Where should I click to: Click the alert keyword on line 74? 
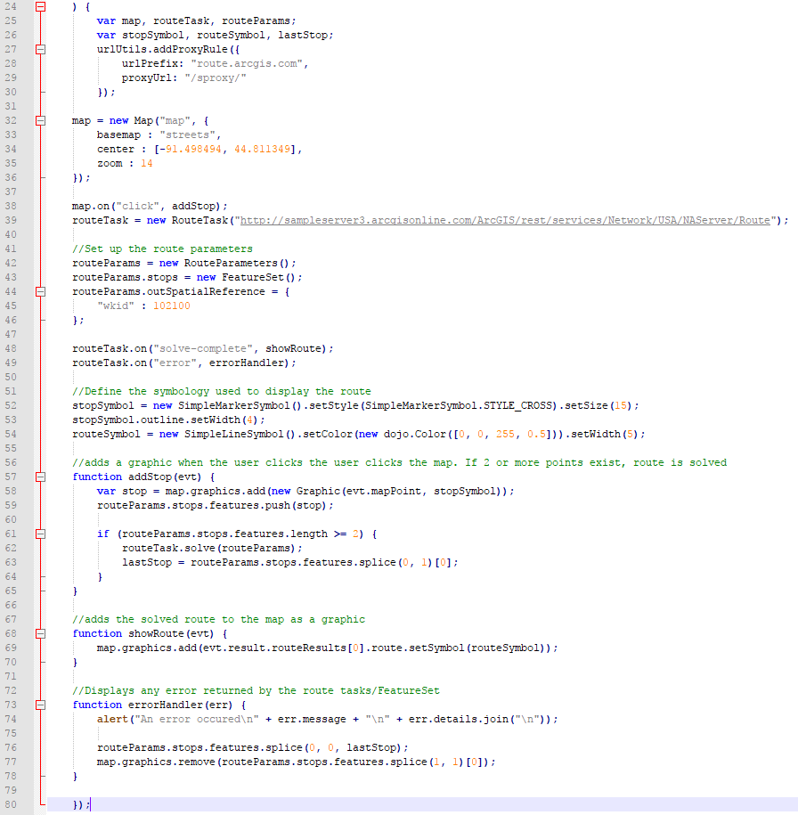(112, 720)
